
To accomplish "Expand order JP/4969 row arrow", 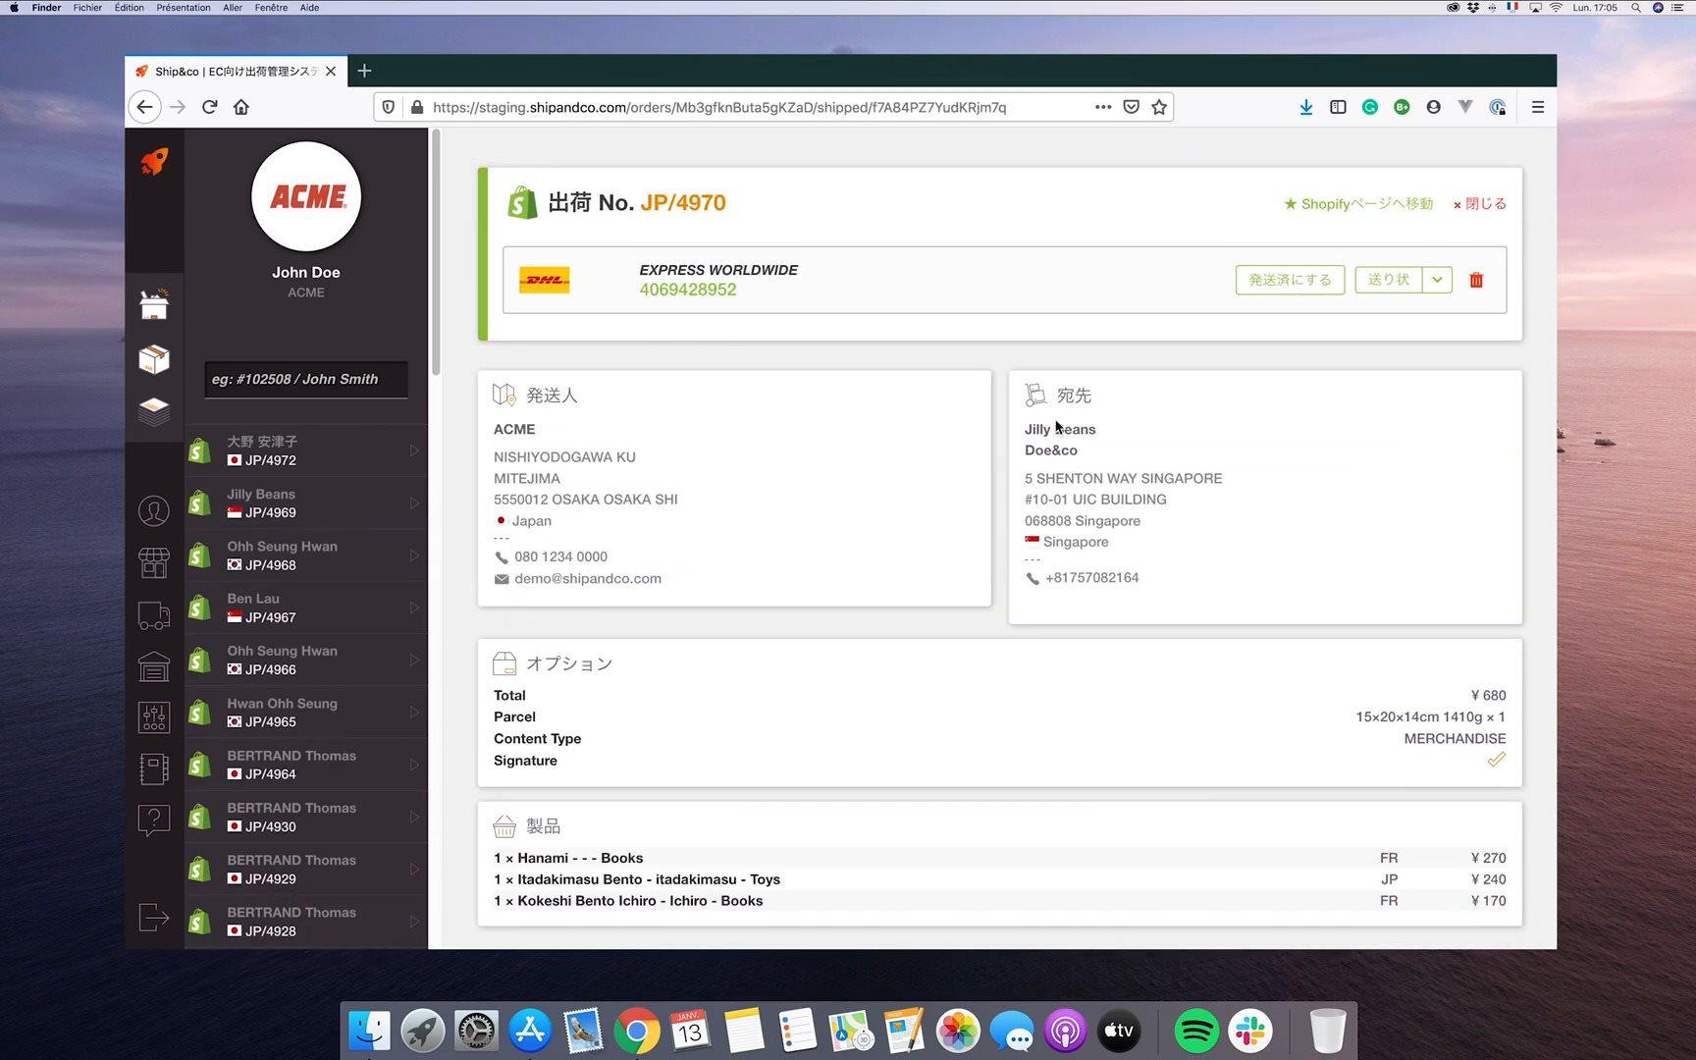I will click(x=414, y=503).
